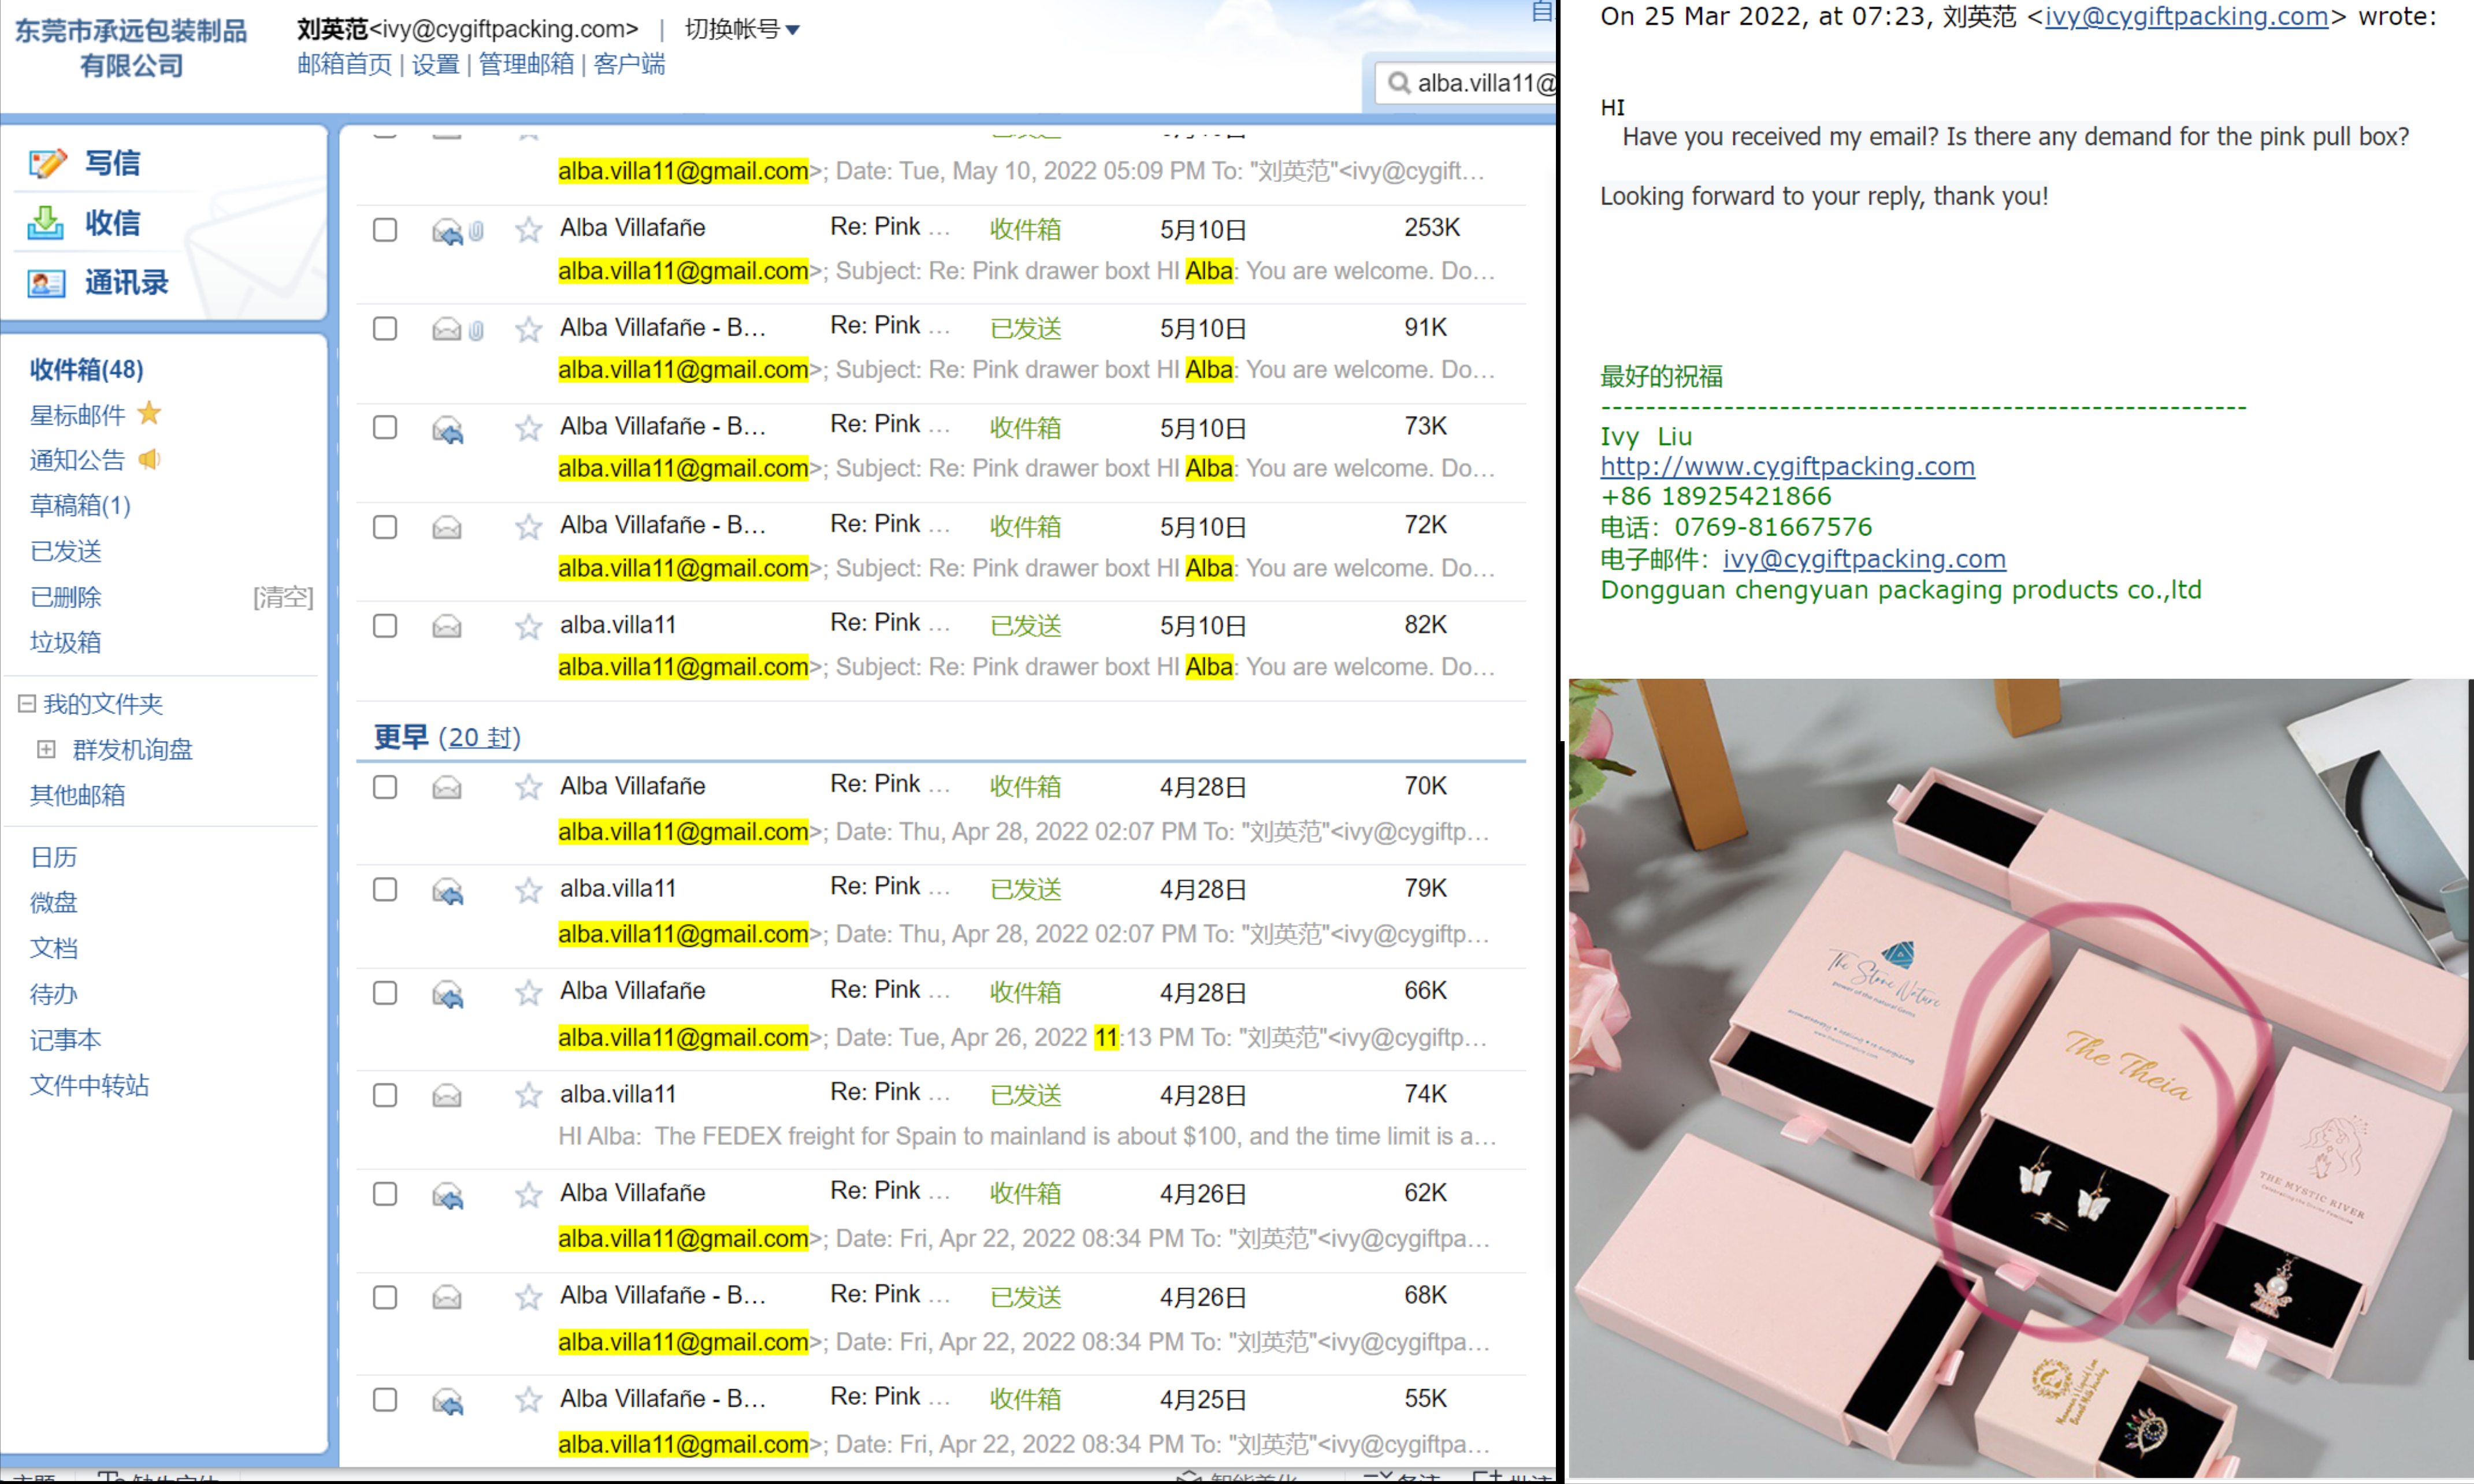Open the 垃圾箱 spam folder

66,642
